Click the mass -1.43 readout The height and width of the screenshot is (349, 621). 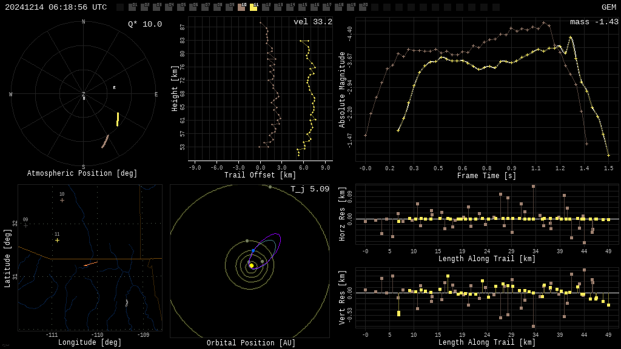point(594,22)
